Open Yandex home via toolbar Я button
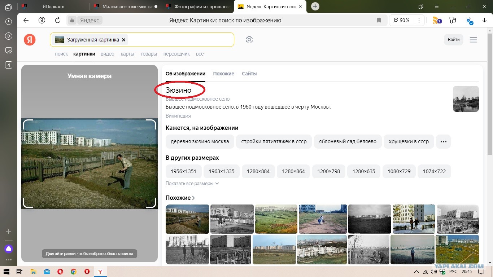 (x=42, y=20)
